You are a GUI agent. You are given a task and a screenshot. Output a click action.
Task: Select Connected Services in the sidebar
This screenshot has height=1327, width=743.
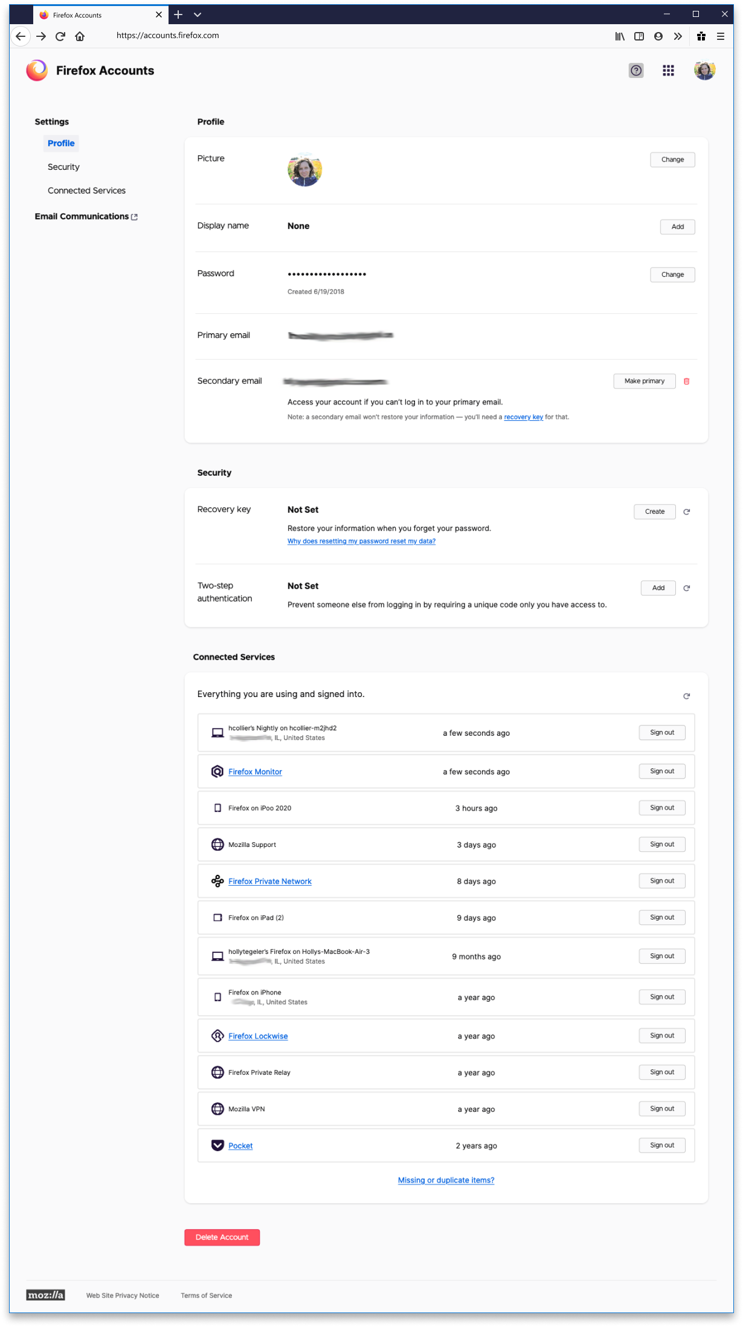pos(86,190)
